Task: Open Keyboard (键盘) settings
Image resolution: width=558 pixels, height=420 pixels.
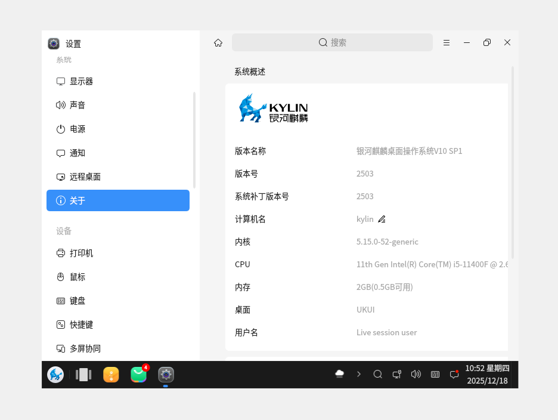Action: (118, 301)
